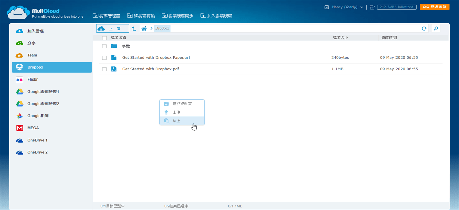This screenshot has width=459, height=210.
Task: Choose 建立資料夾 from the context menu
Action: point(182,104)
